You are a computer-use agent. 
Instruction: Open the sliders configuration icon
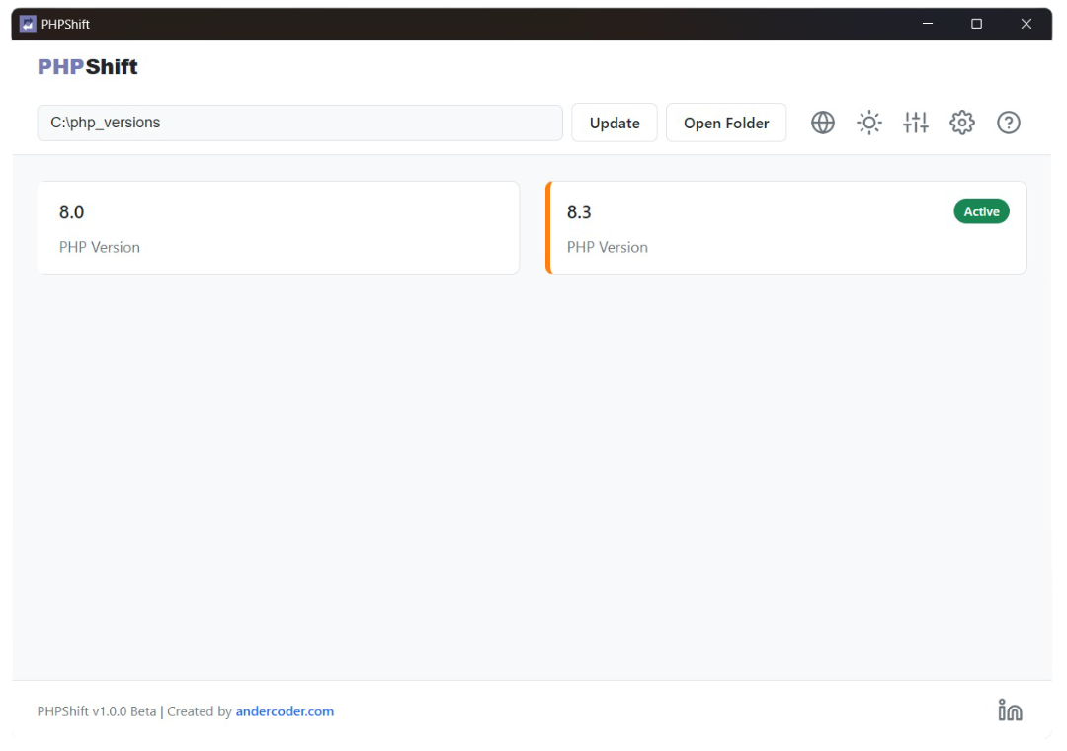(915, 123)
